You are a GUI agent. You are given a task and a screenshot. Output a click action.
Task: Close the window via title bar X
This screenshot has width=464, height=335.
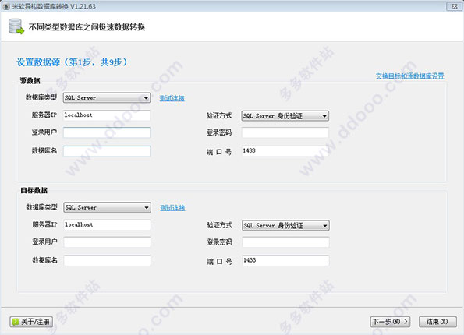pyautogui.click(x=454, y=6)
